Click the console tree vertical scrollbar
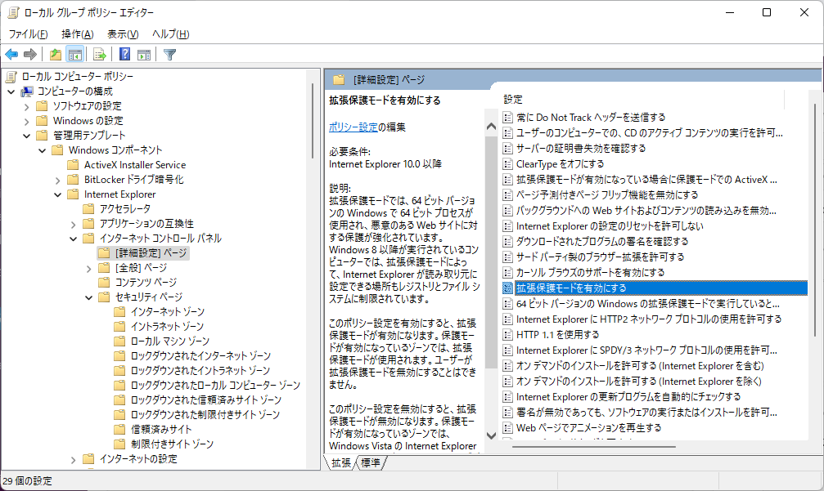 tap(313, 121)
